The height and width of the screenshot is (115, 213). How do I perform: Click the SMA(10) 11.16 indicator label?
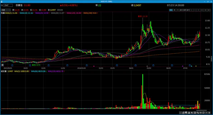tap(27, 13)
